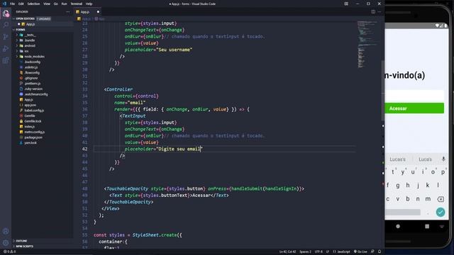Click the Explorer panel more actions ellipsis

click(x=68, y=12)
